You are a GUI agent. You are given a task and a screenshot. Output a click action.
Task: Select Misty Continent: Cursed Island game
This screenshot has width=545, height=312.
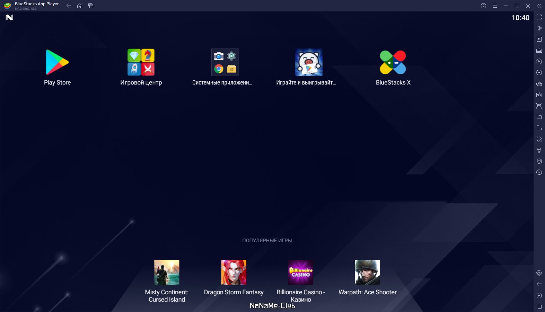click(x=167, y=272)
